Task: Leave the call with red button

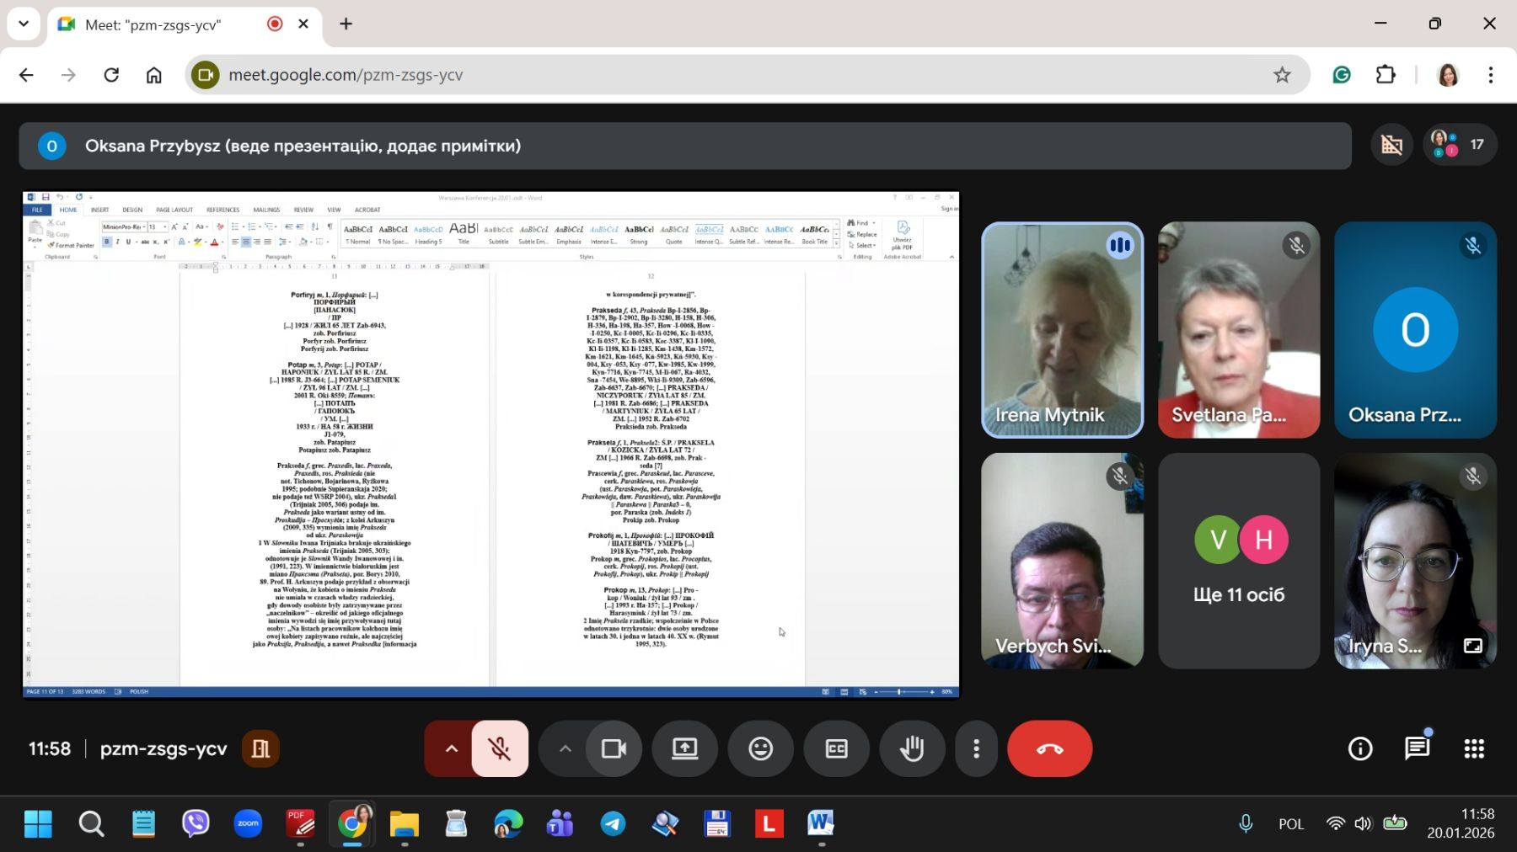Action: pyautogui.click(x=1049, y=748)
